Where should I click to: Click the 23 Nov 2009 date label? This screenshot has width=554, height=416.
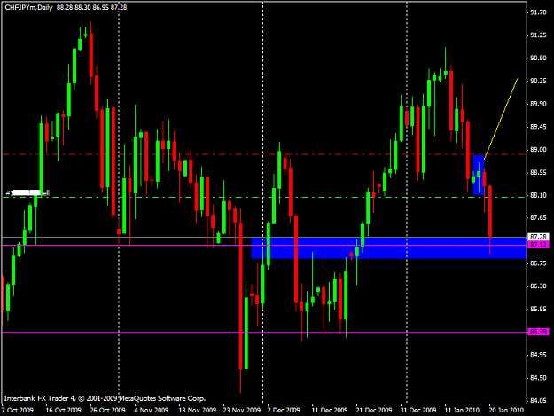242,410
